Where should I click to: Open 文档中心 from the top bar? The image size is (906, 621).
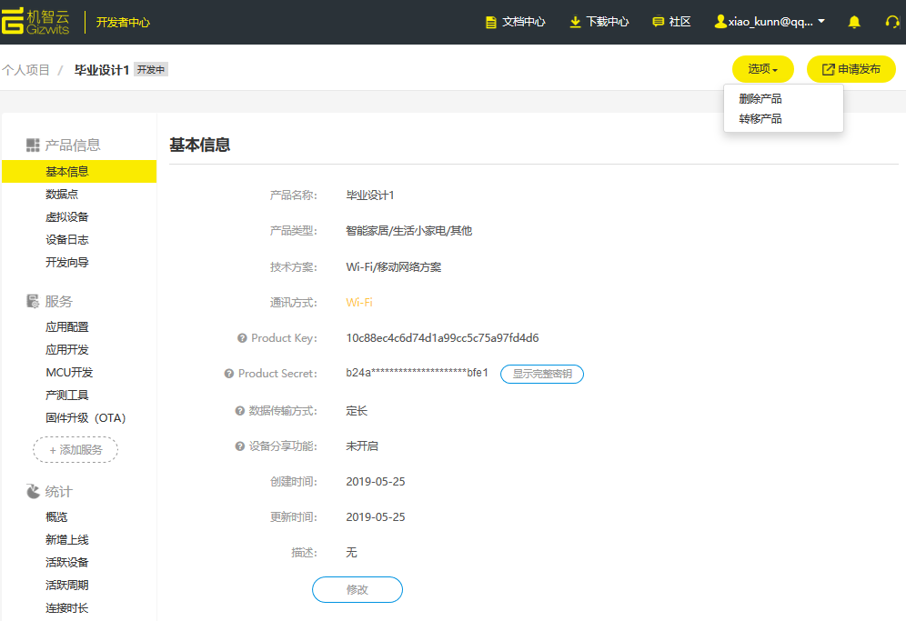click(515, 22)
